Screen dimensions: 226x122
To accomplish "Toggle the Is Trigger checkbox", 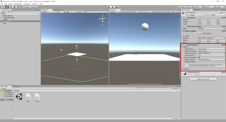I will point(199,36).
